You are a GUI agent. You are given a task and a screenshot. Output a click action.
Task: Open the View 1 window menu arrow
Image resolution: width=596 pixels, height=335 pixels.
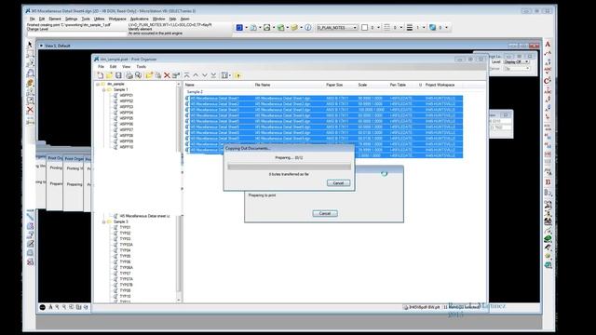[41, 46]
